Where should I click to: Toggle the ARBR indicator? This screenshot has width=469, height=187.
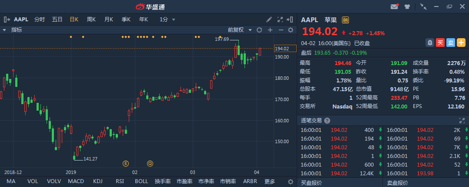(x=250, y=181)
